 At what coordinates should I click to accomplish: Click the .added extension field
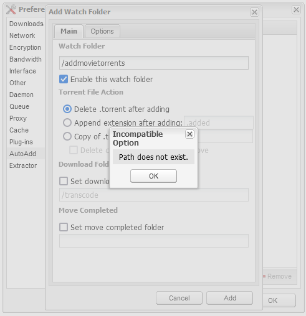tap(219, 123)
